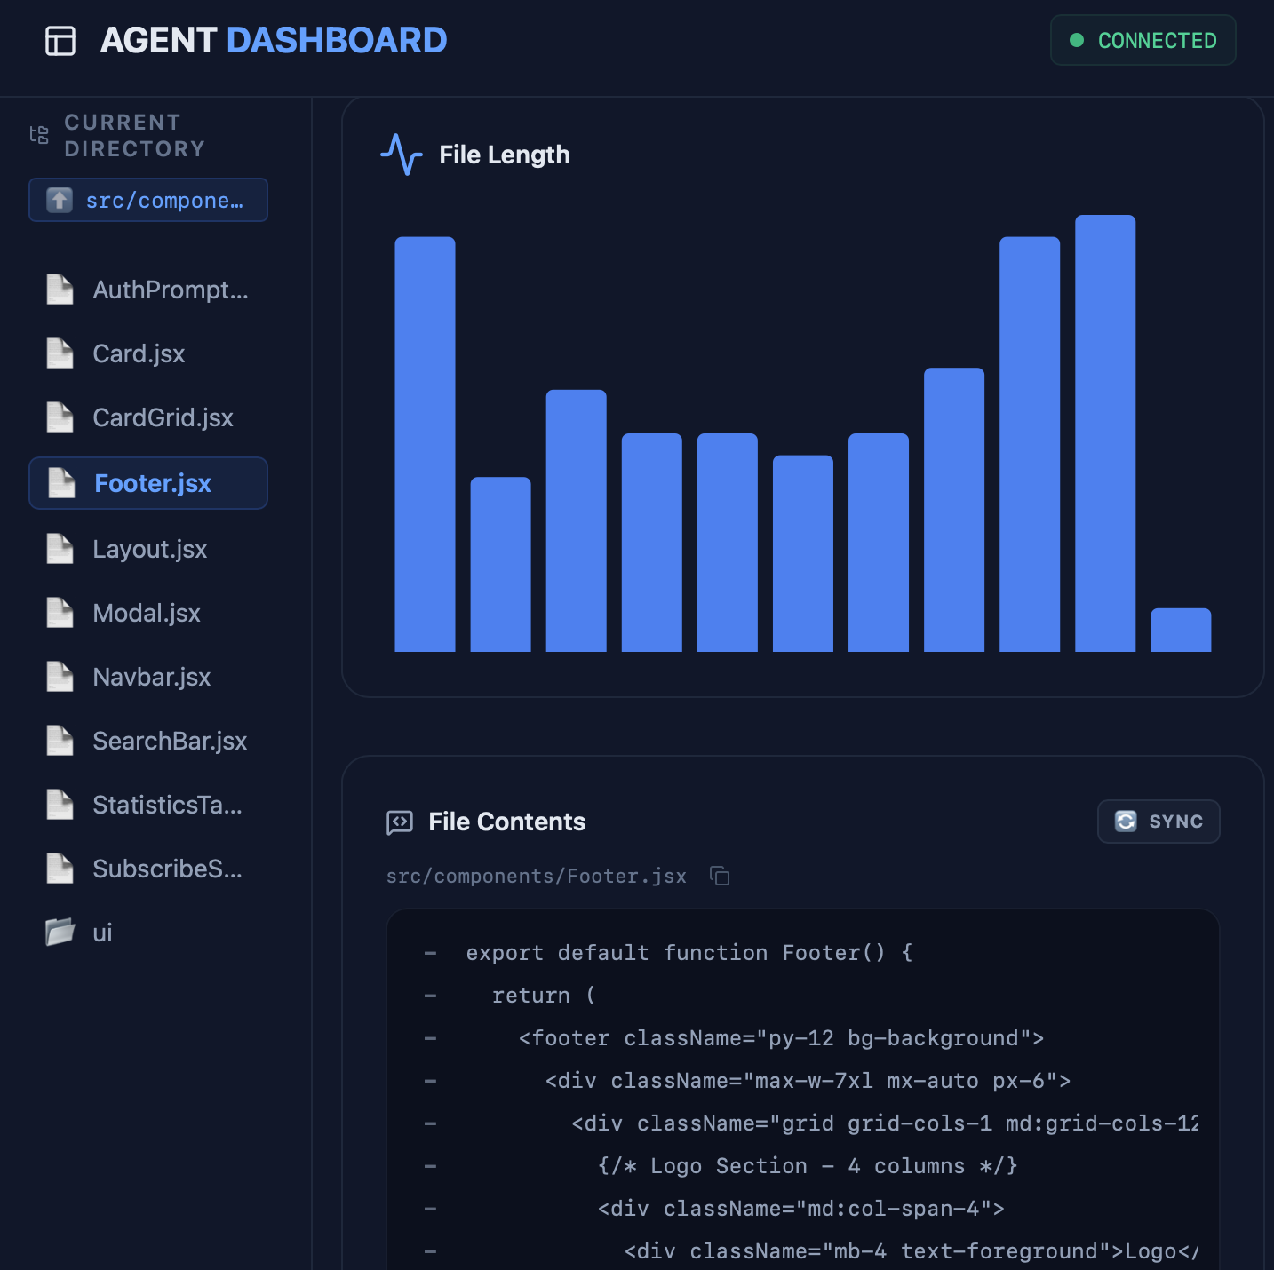Click the tallest bar in File Length chart
1274x1270 pixels.
[x=1105, y=433]
